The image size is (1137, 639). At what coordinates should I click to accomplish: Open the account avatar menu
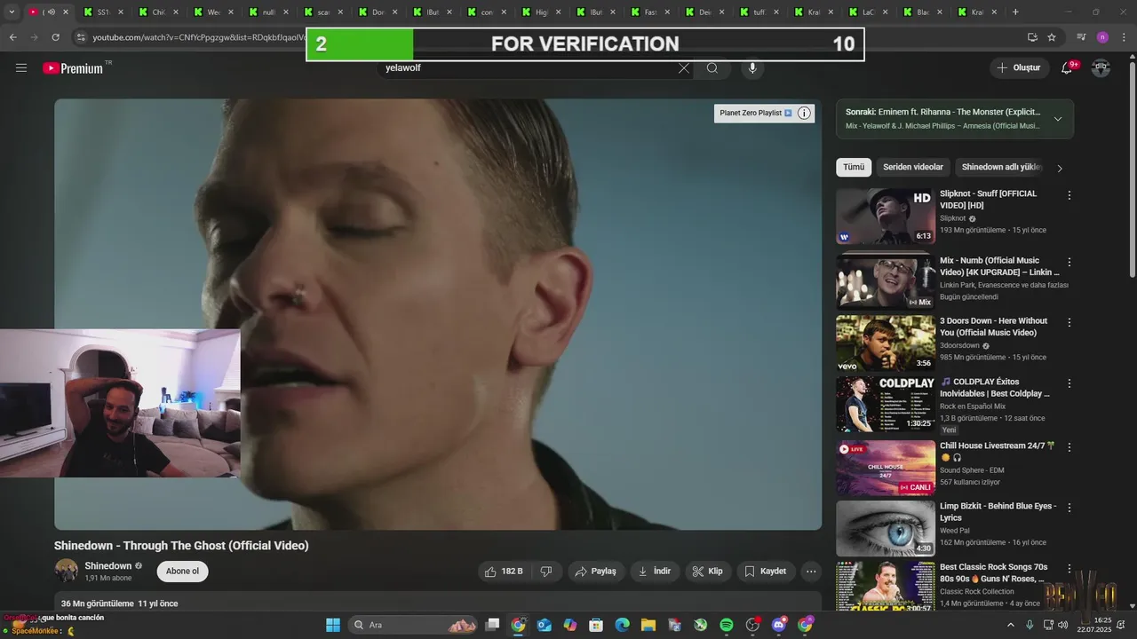[1101, 68]
